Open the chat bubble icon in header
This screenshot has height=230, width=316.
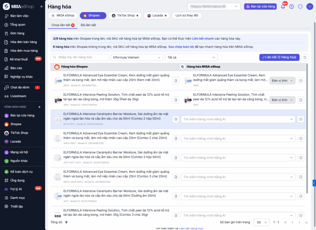pos(300,6)
